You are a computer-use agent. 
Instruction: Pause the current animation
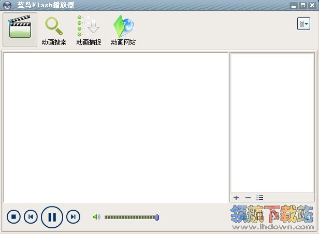pos(52,217)
